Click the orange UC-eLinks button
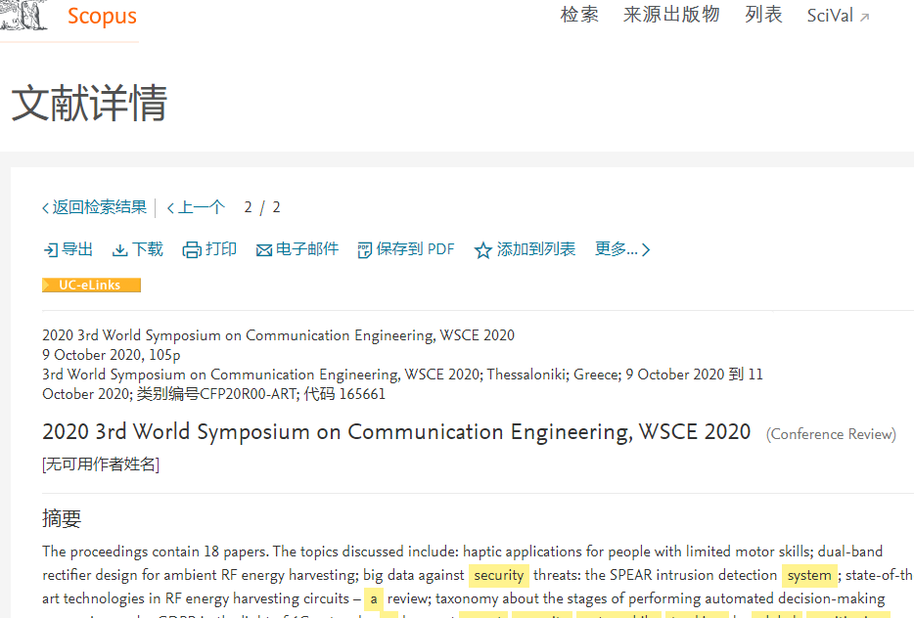This screenshot has height=618, width=914. click(x=92, y=285)
